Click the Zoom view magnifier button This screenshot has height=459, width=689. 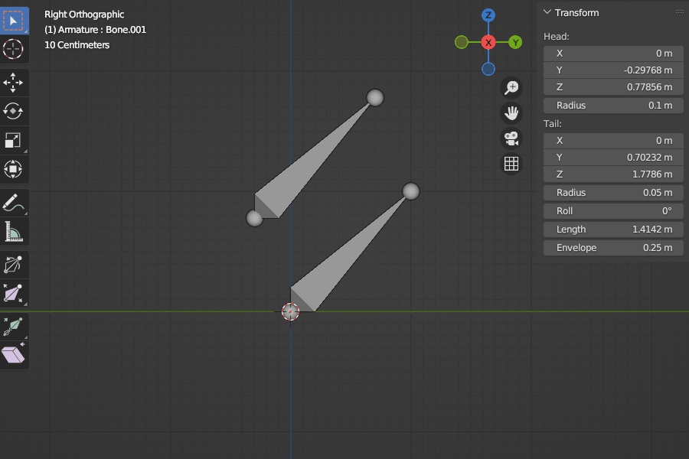tap(511, 87)
